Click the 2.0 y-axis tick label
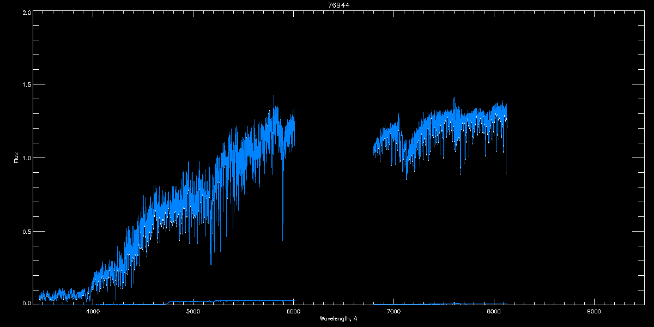This screenshot has width=654, height=327. tap(26, 12)
